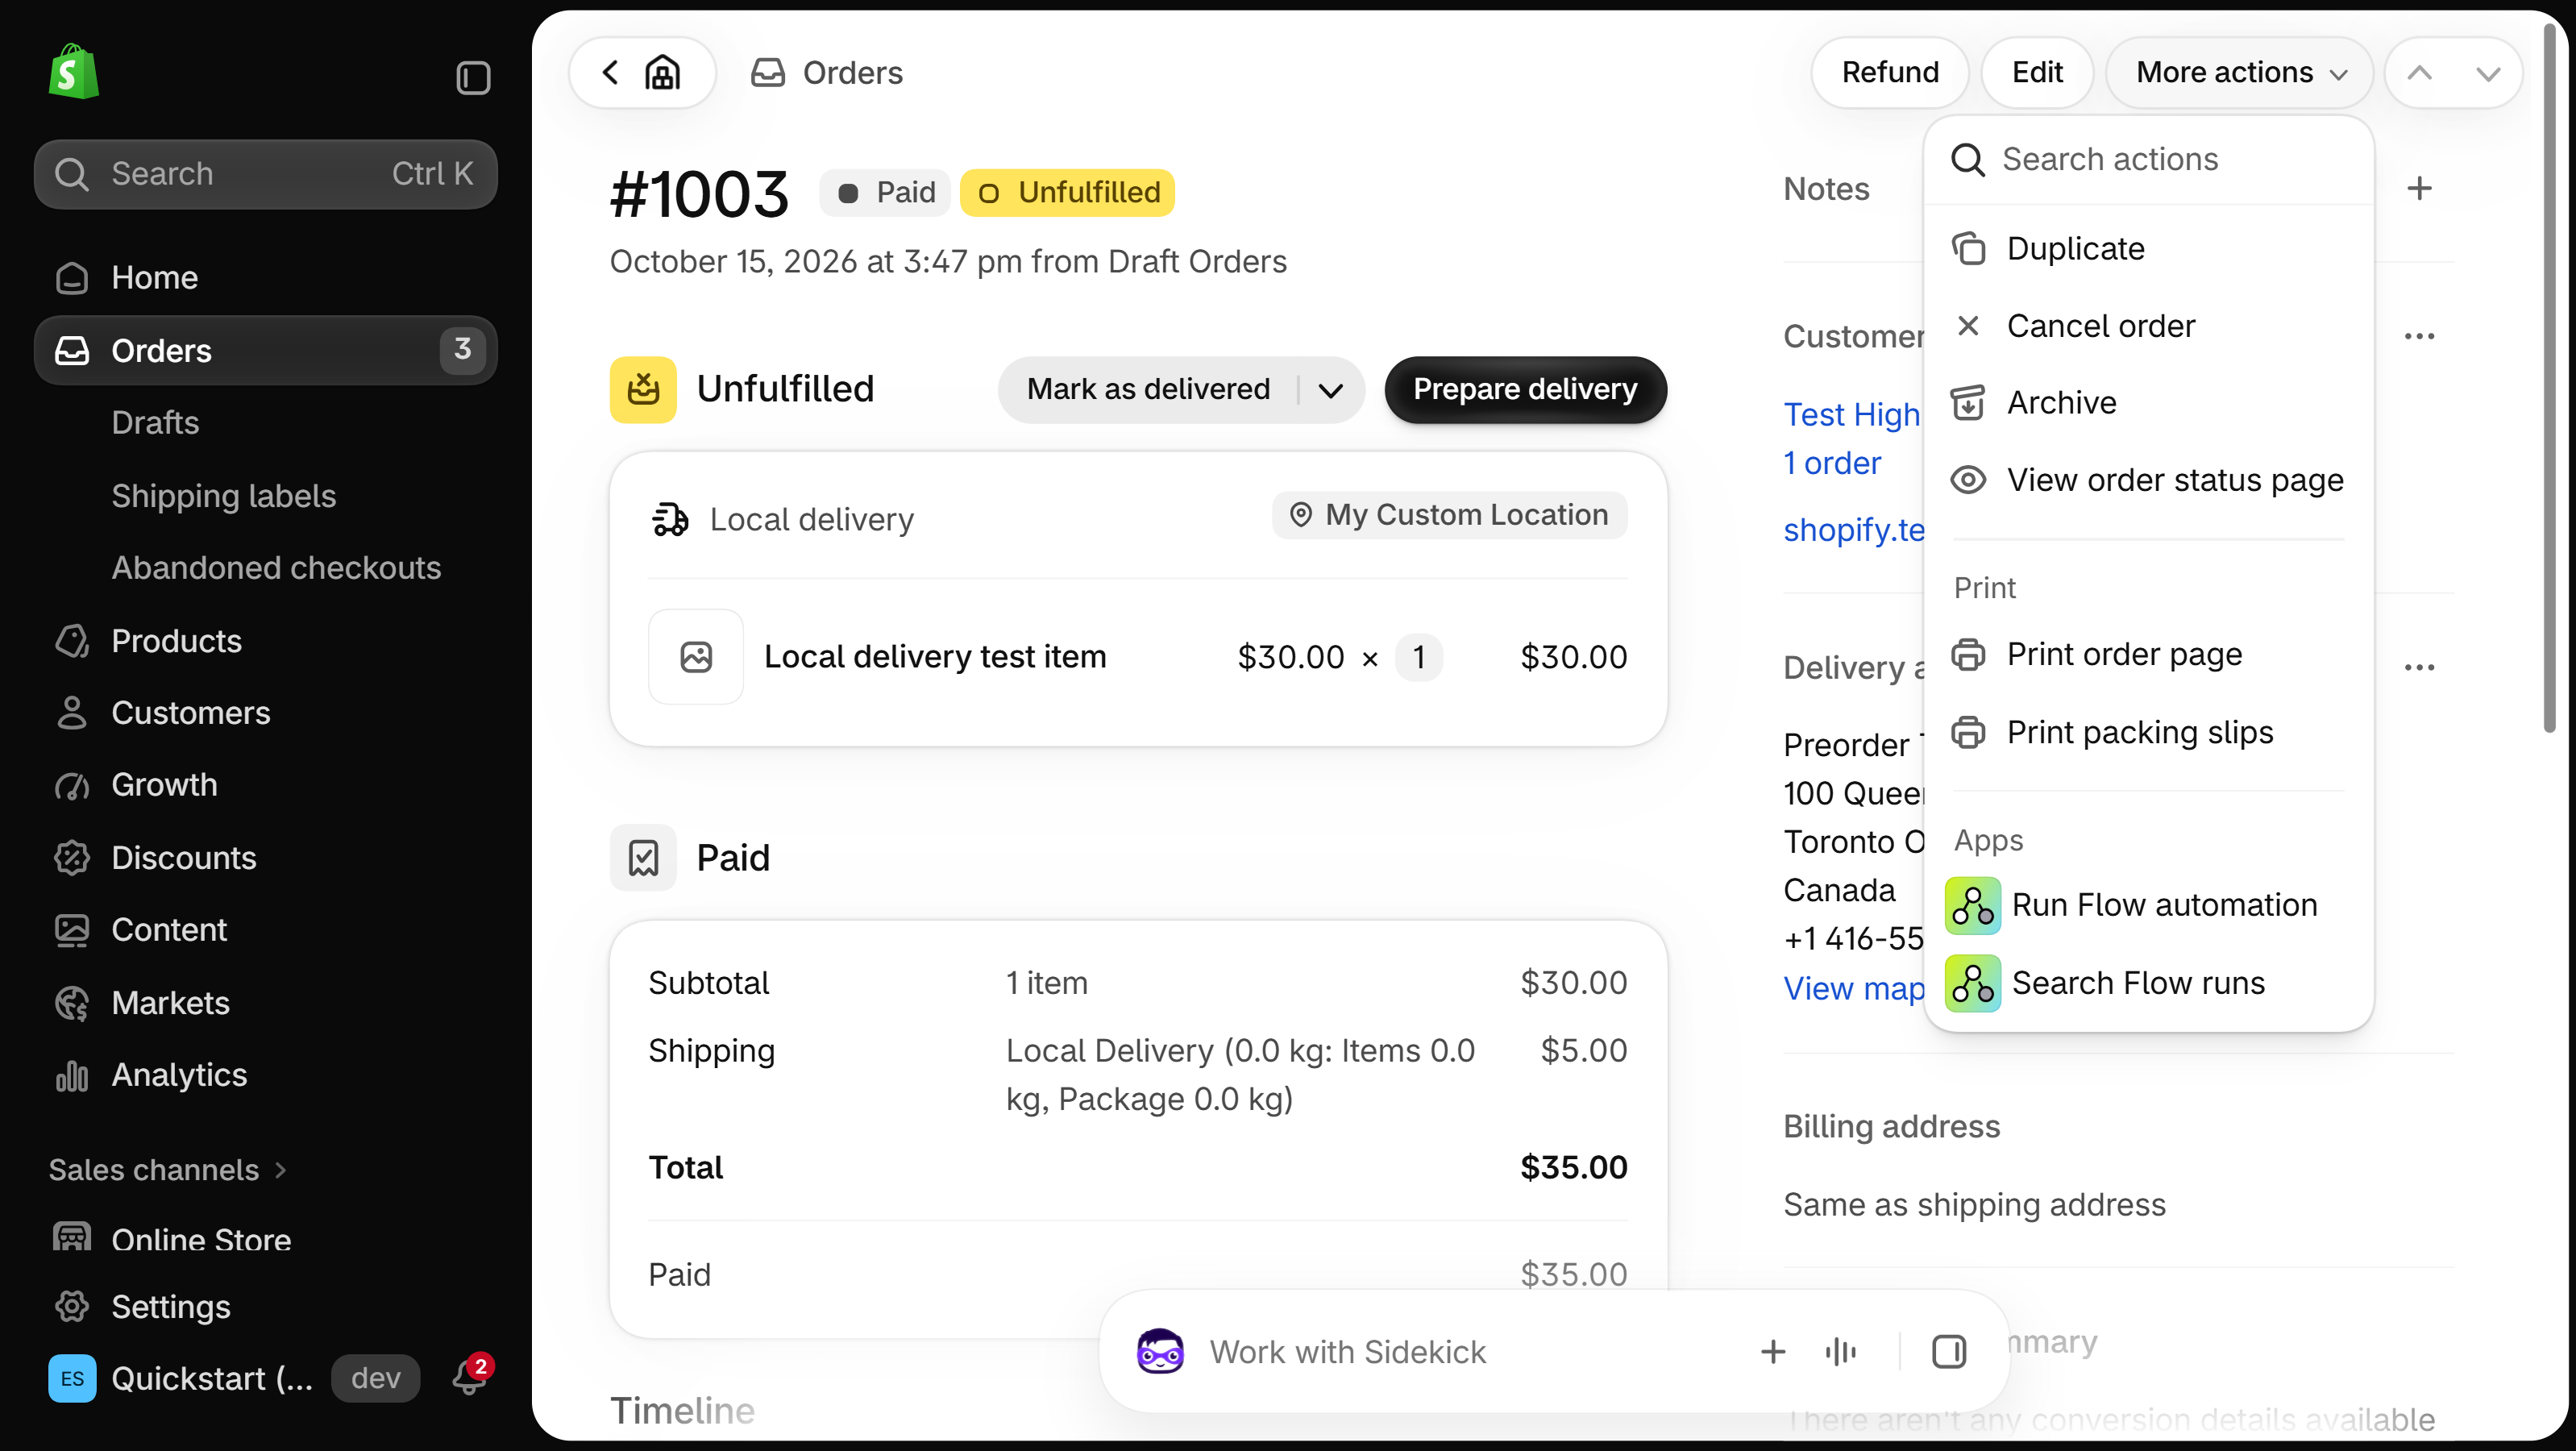Click the yellow Unfulfilled status icon

click(643, 389)
